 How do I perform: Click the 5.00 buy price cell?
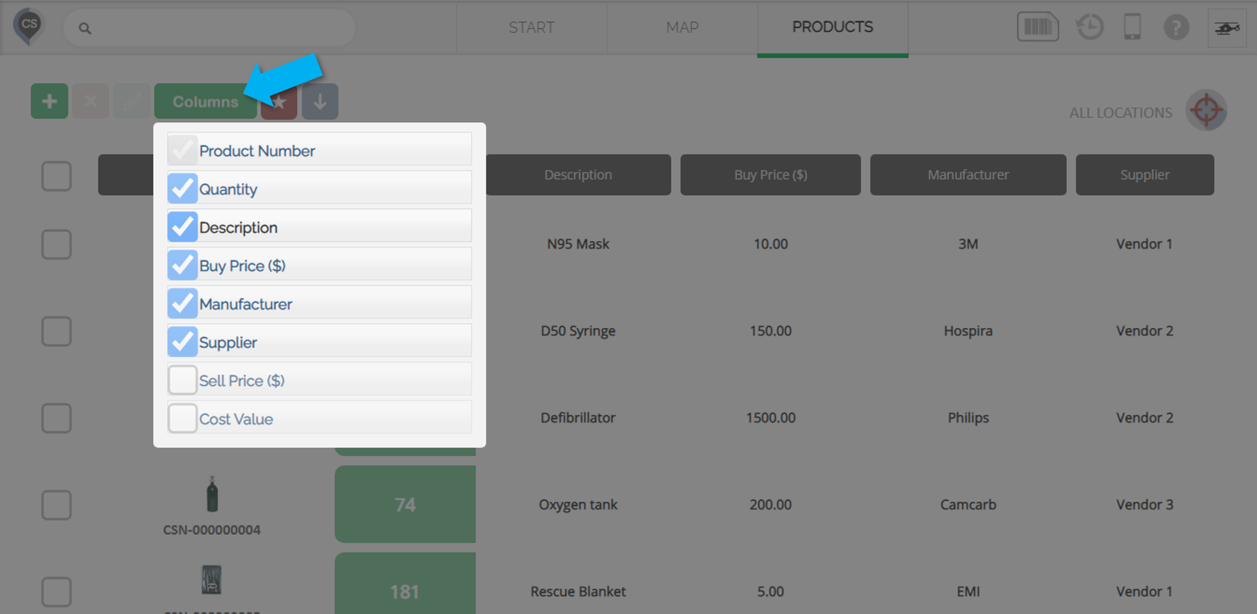click(x=771, y=591)
